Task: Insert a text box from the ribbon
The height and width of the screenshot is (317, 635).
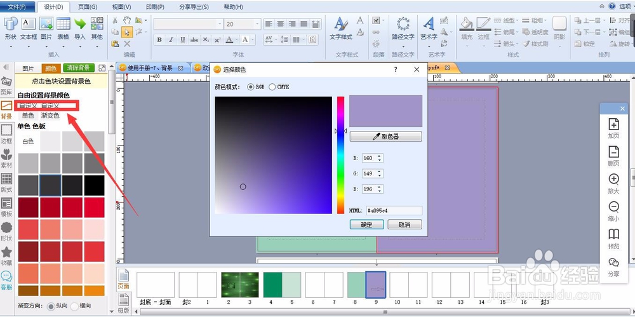Action: (x=29, y=29)
